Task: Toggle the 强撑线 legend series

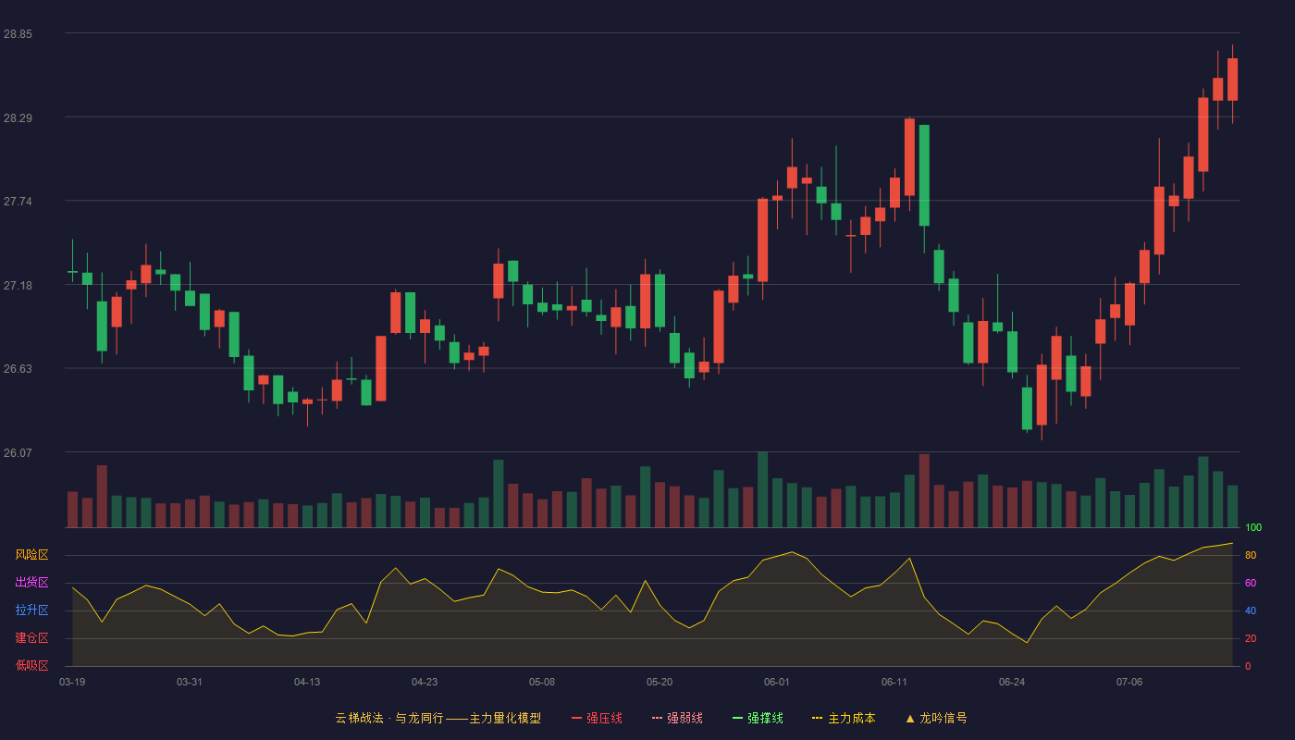Action: pos(758,718)
